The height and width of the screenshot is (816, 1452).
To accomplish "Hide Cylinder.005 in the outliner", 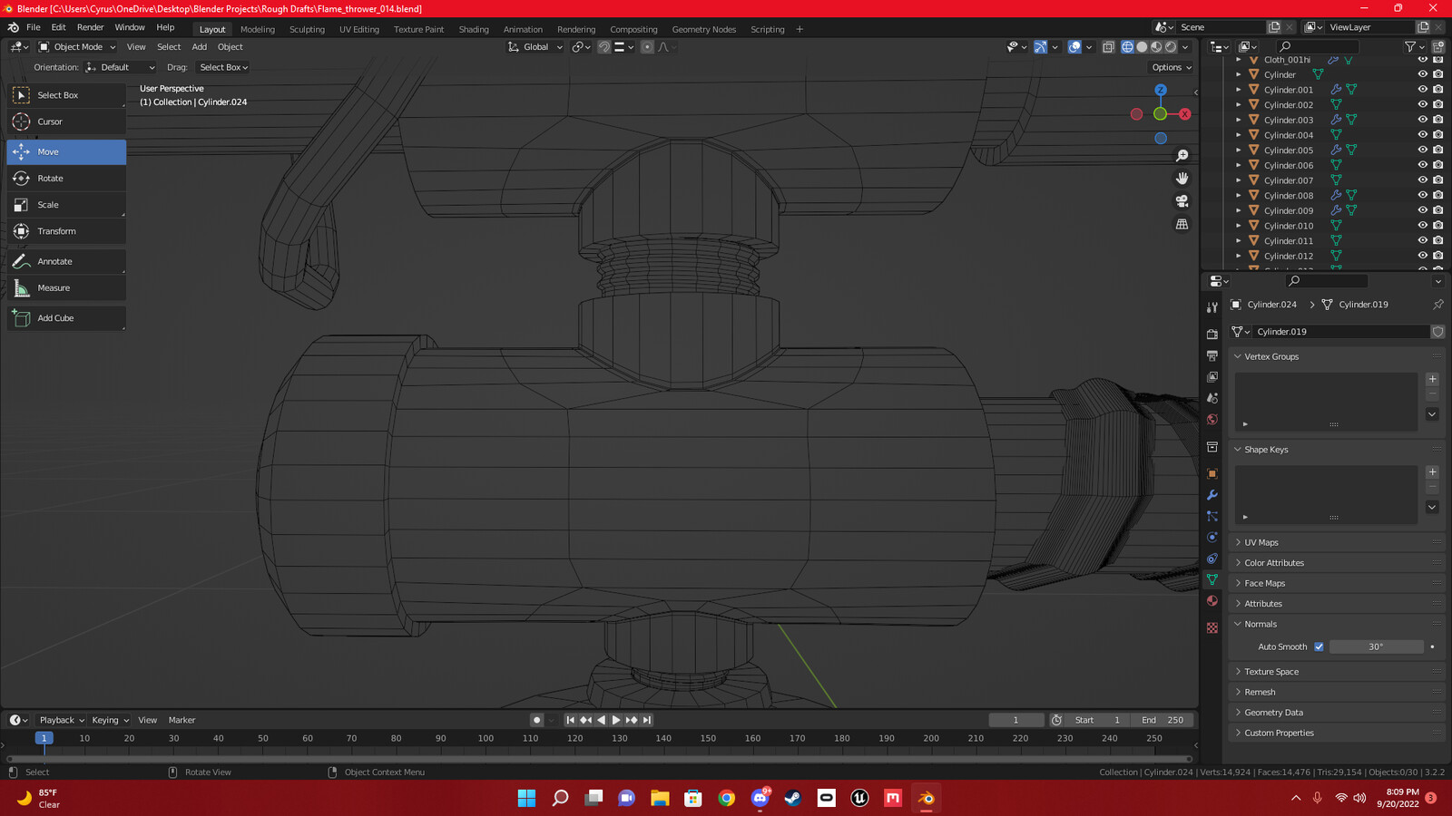I will pos(1422,150).
